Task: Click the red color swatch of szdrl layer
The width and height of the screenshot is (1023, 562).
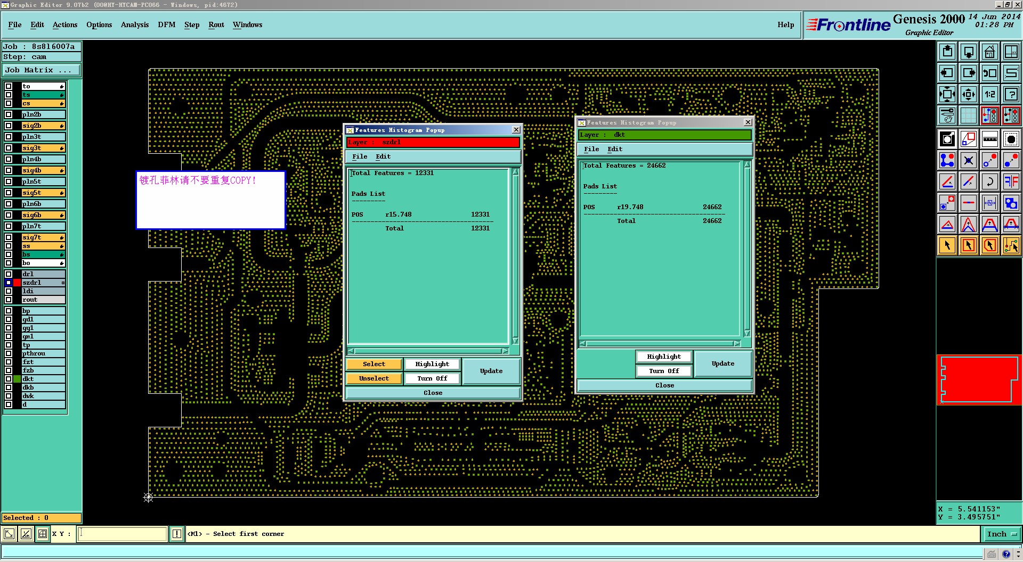Action: coord(17,283)
